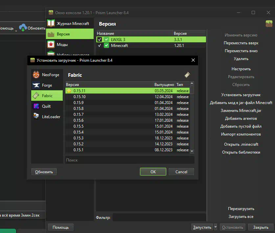Viewport: 275px width, 233px height.
Task: Click Добавить агентов action
Action: [241, 118]
